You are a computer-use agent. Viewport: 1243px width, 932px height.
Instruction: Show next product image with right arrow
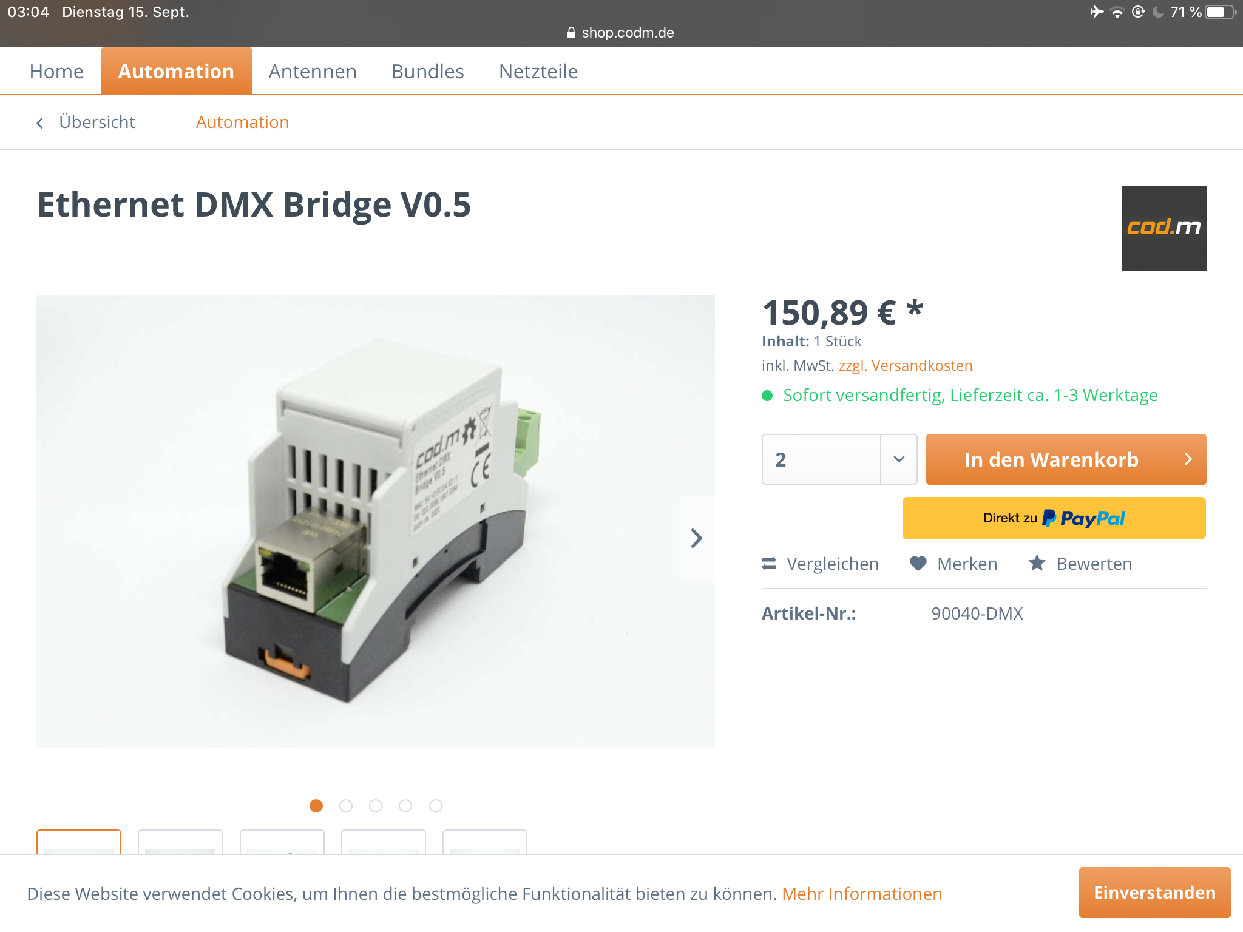pos(696,538)
